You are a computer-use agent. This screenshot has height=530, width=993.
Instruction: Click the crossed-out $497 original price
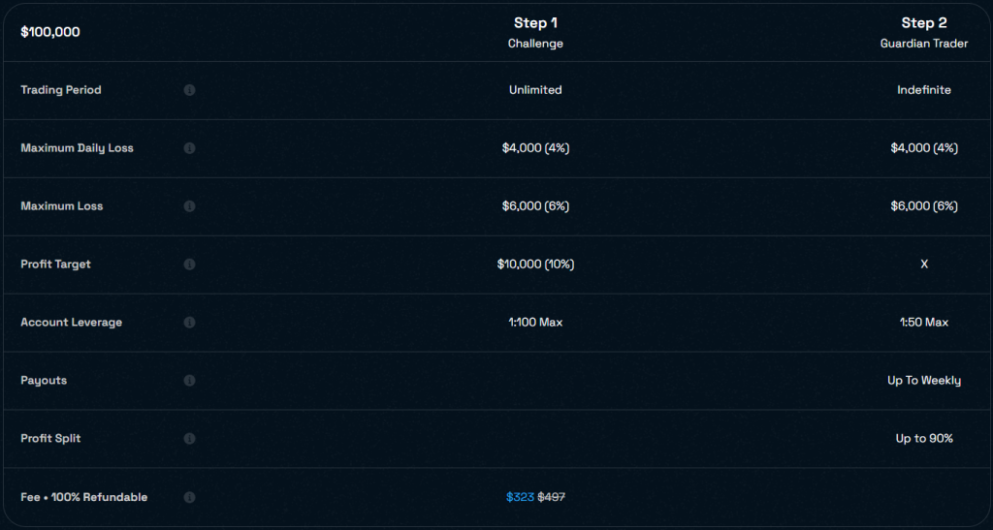coord(551,497)
